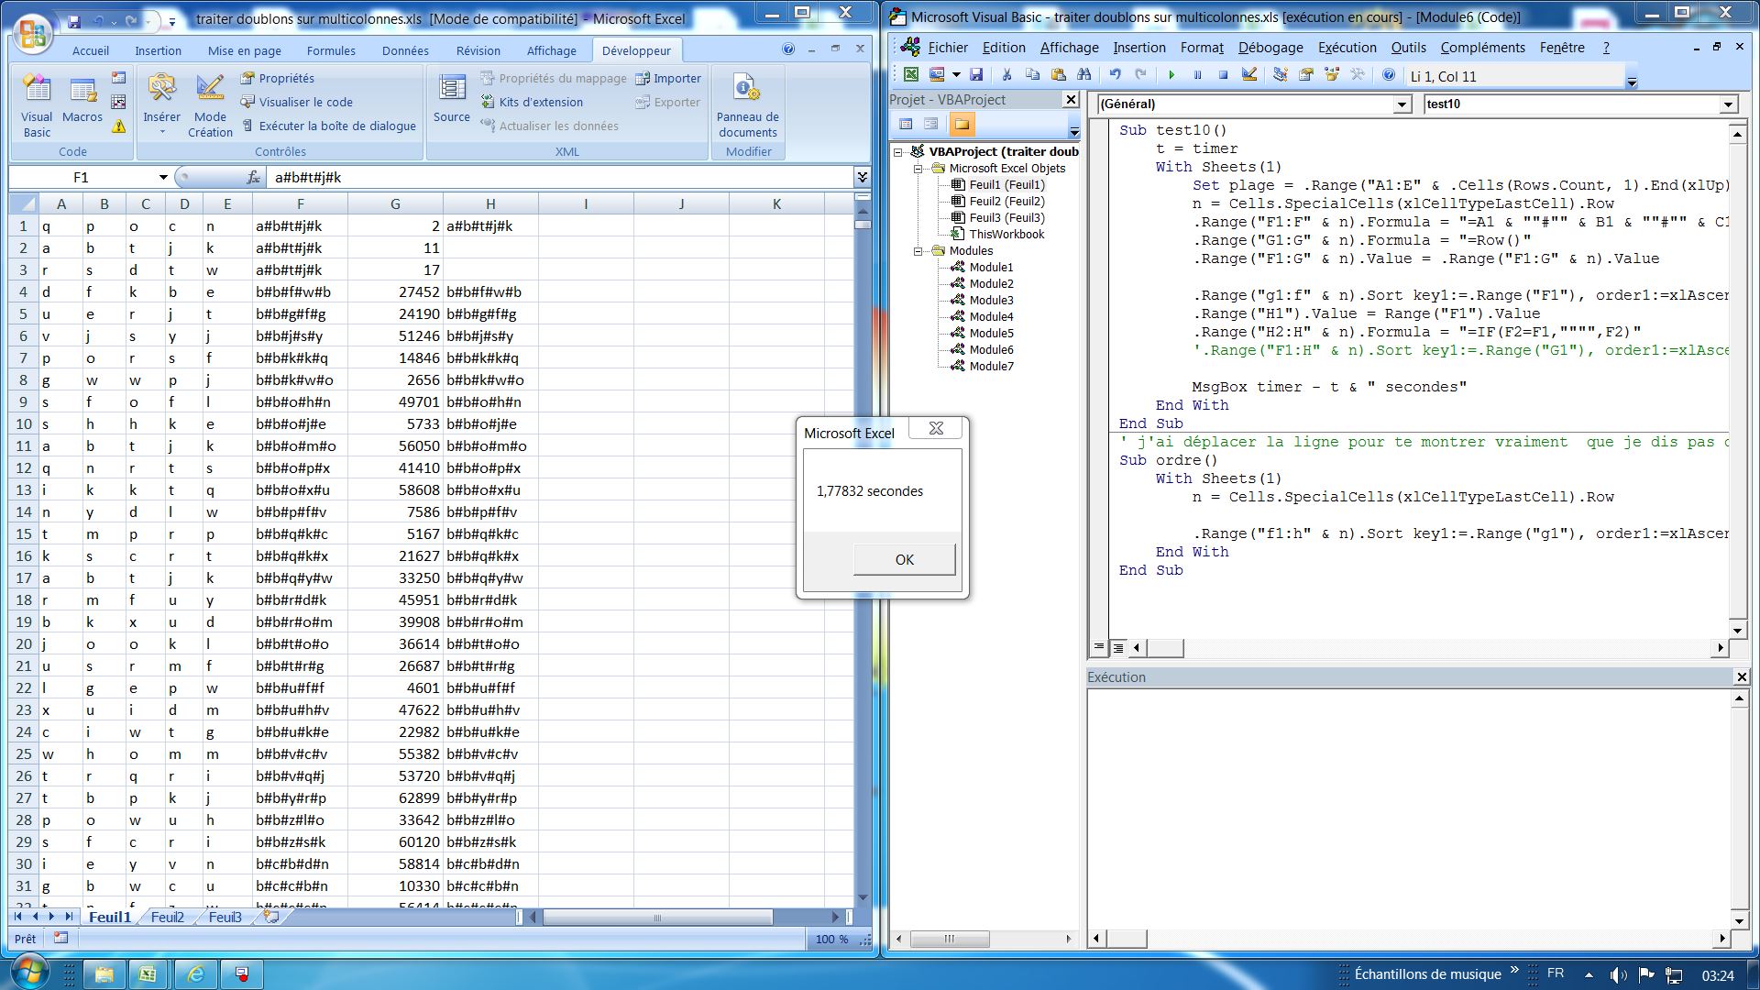Click the Break/Pause execution icon in VBA toolbar
This screenshot has height=990, width=1760.
[x=1196, y=75]
